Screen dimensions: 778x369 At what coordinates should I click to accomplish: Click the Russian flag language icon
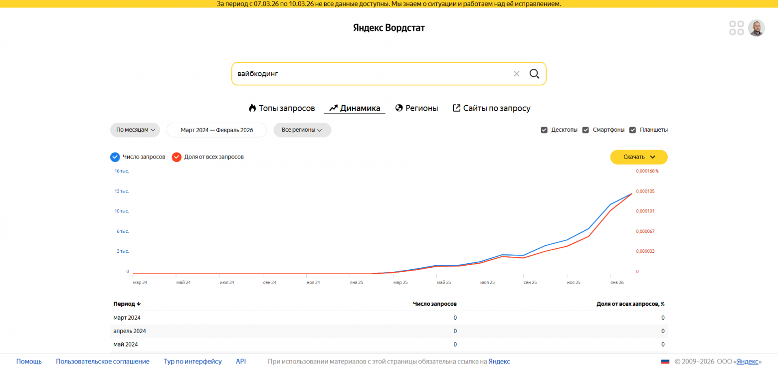pyautogui.click(x=665, y=362)
